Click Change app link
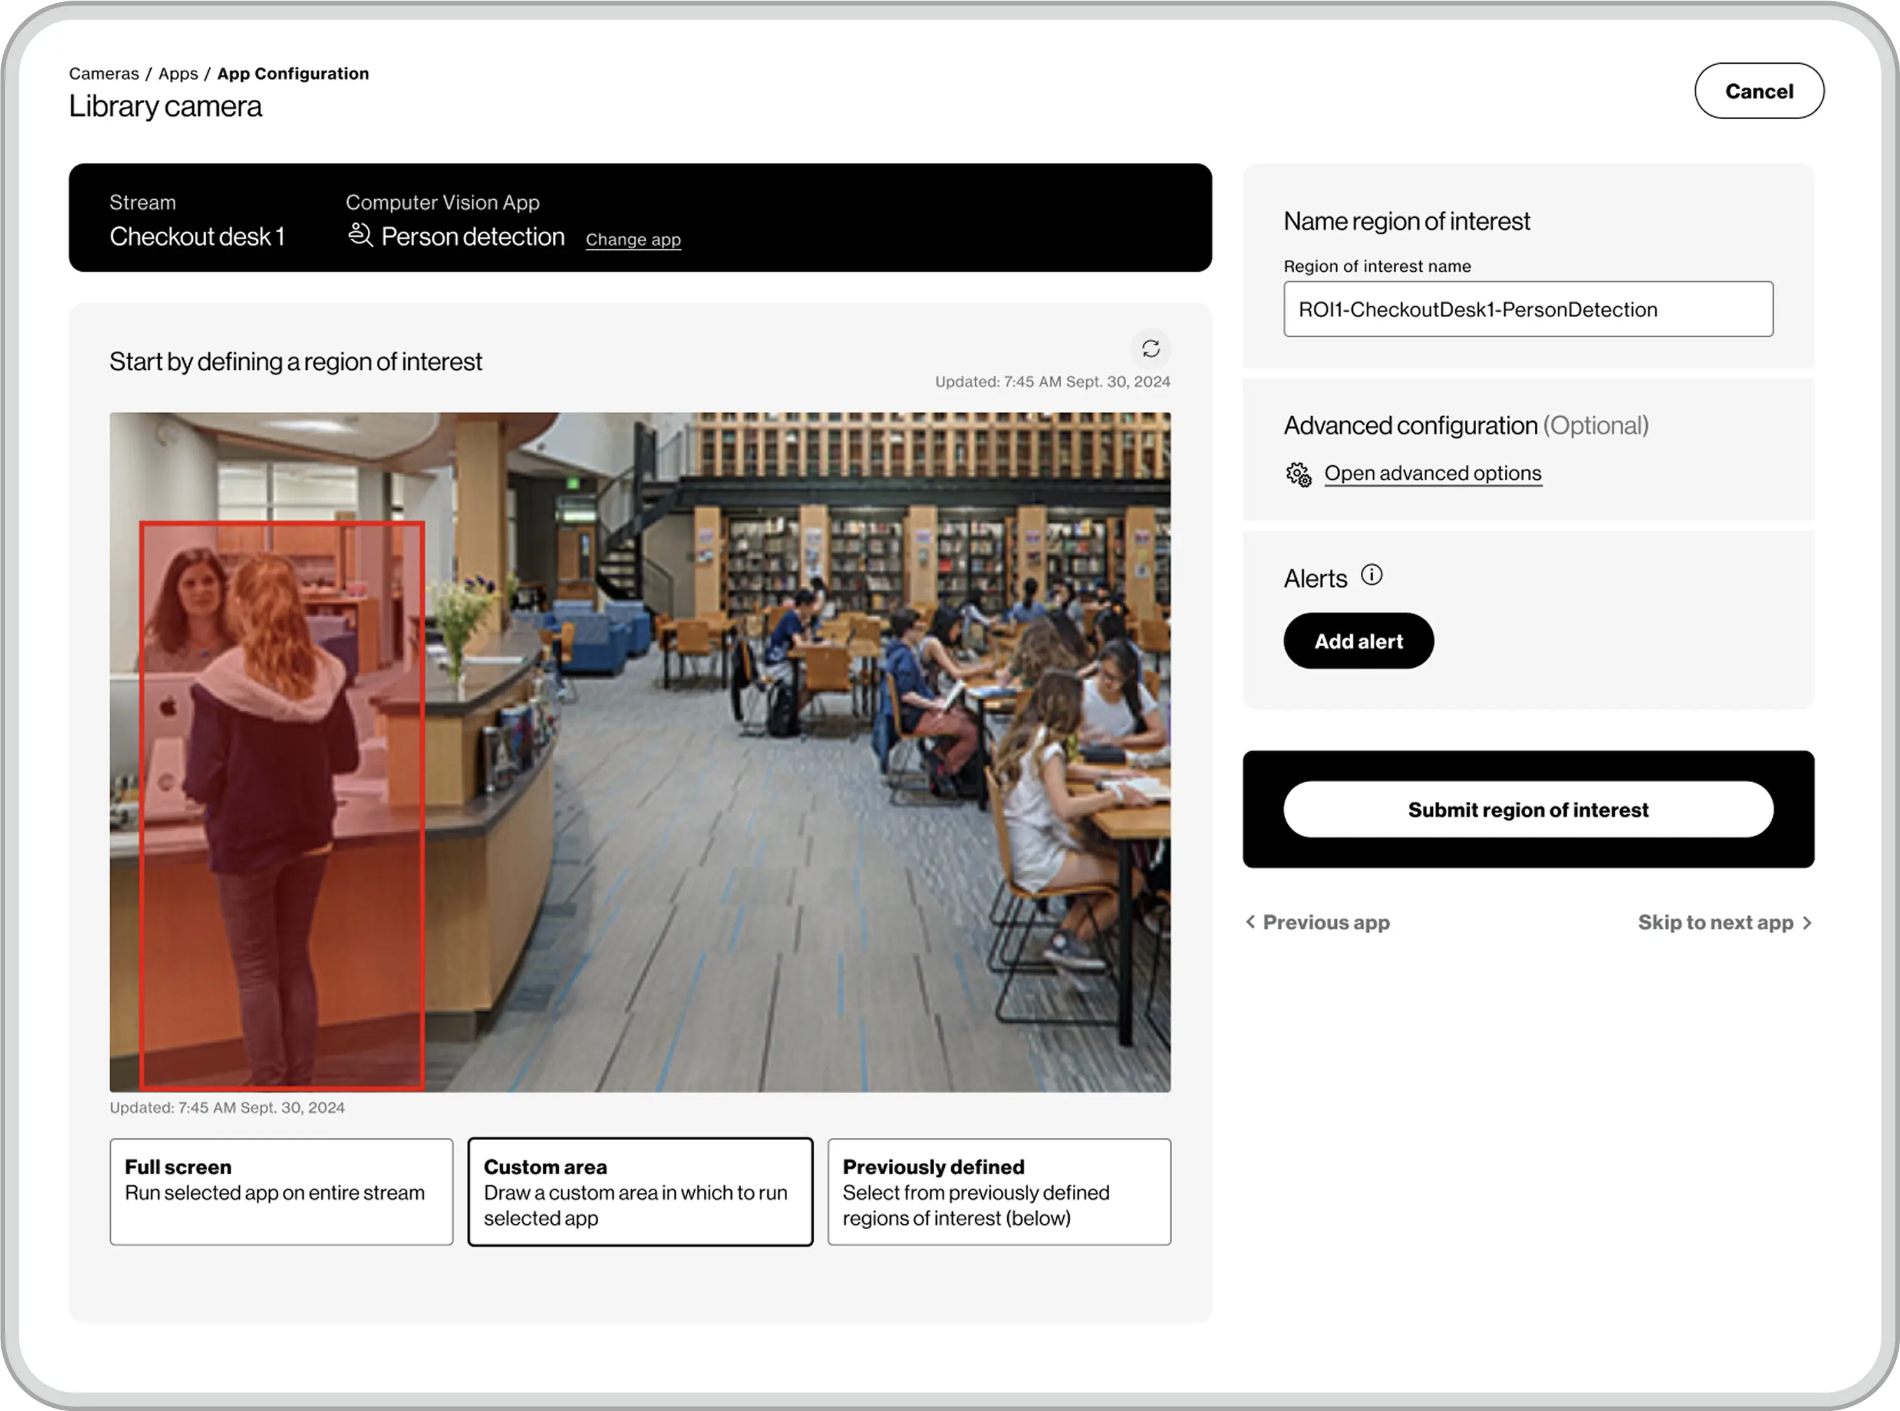 point(632,239)
